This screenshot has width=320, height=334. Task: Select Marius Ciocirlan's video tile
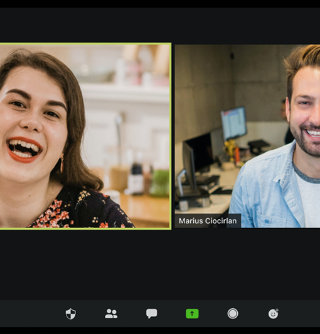click(247, 136)
